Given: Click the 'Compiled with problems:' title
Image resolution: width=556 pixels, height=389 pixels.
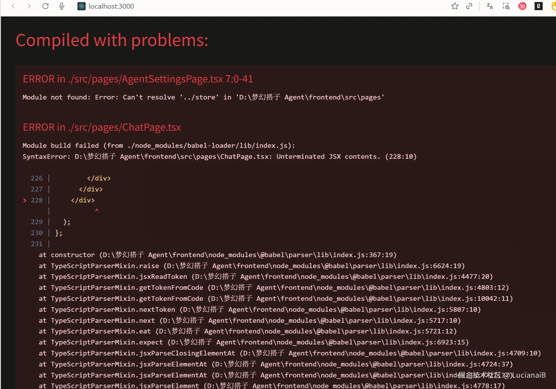Looking at the screenshot, I should click(x=112, y=40).
